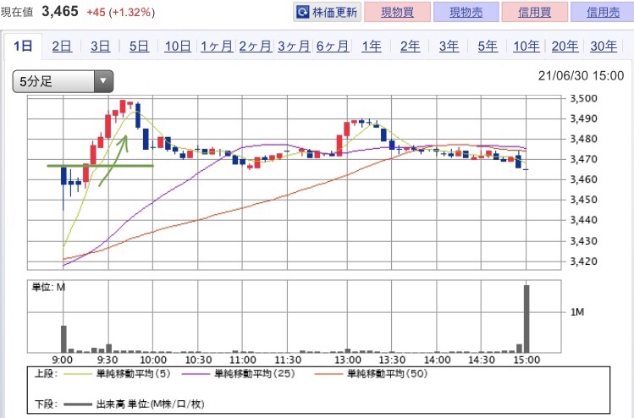Screen dimensions: 634x418
Task: View the 1年 chart range
Action: point(372,46)
